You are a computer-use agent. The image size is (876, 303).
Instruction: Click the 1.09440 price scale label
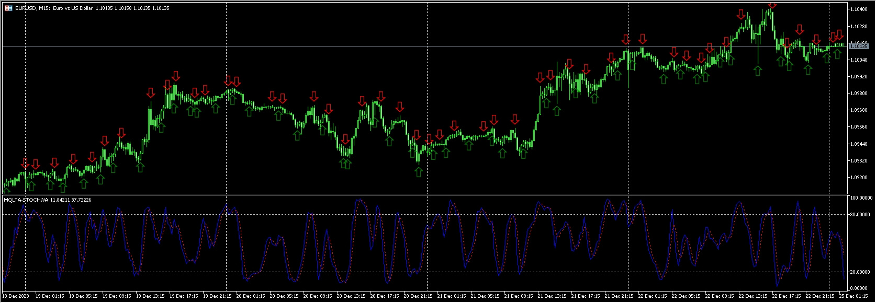[859, 144]
